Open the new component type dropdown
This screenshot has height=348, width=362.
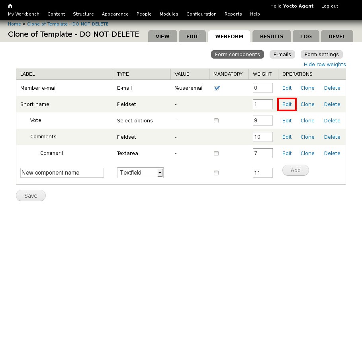coord(140,173)
